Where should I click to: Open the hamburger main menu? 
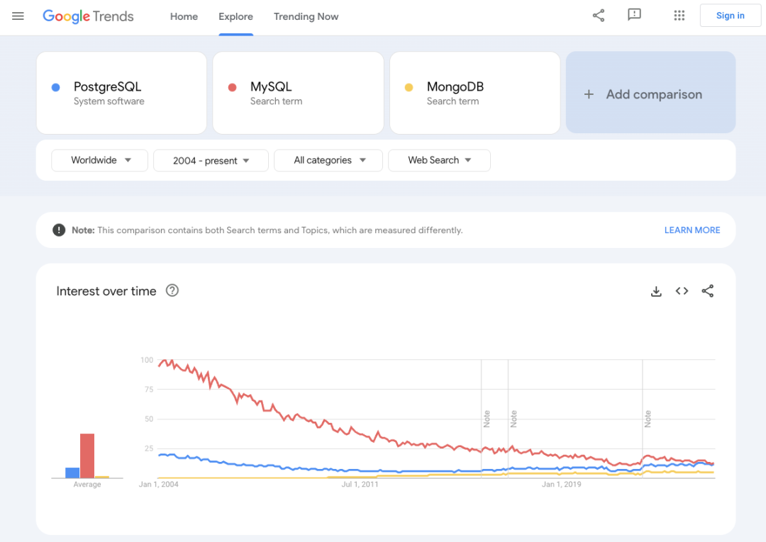(18, 16)
